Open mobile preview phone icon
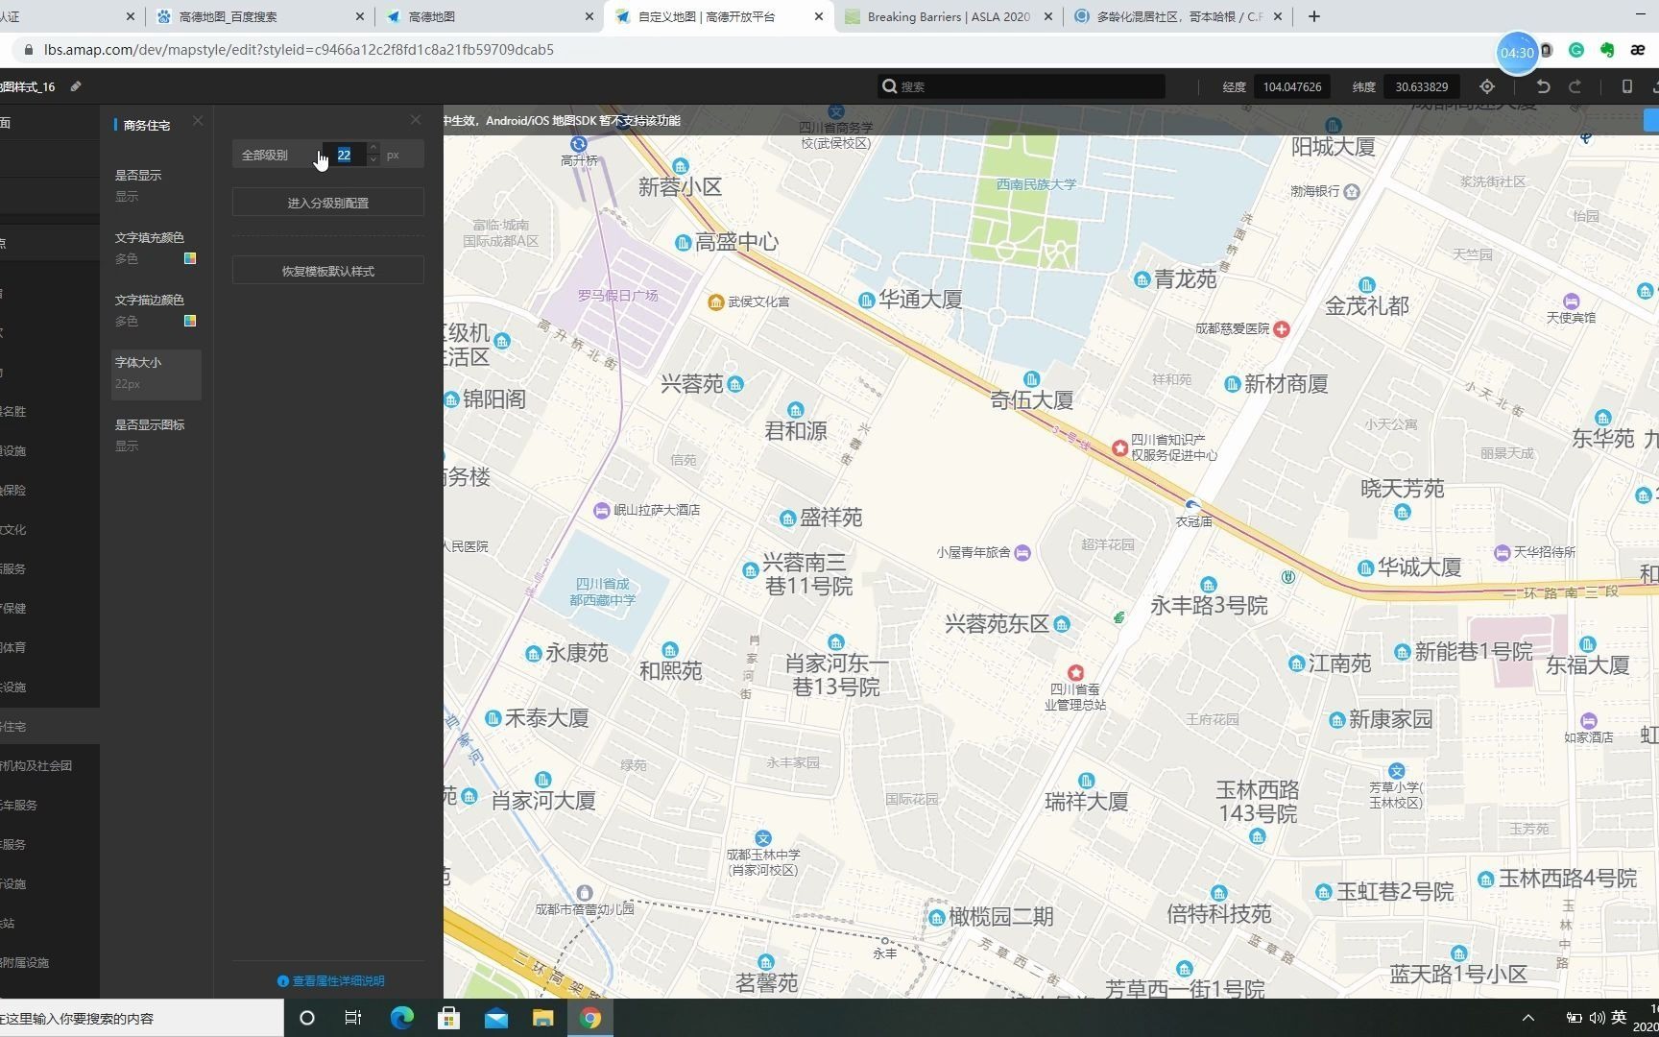This screenshot has height=1037, width=1659. click(x=1626, y=86)
